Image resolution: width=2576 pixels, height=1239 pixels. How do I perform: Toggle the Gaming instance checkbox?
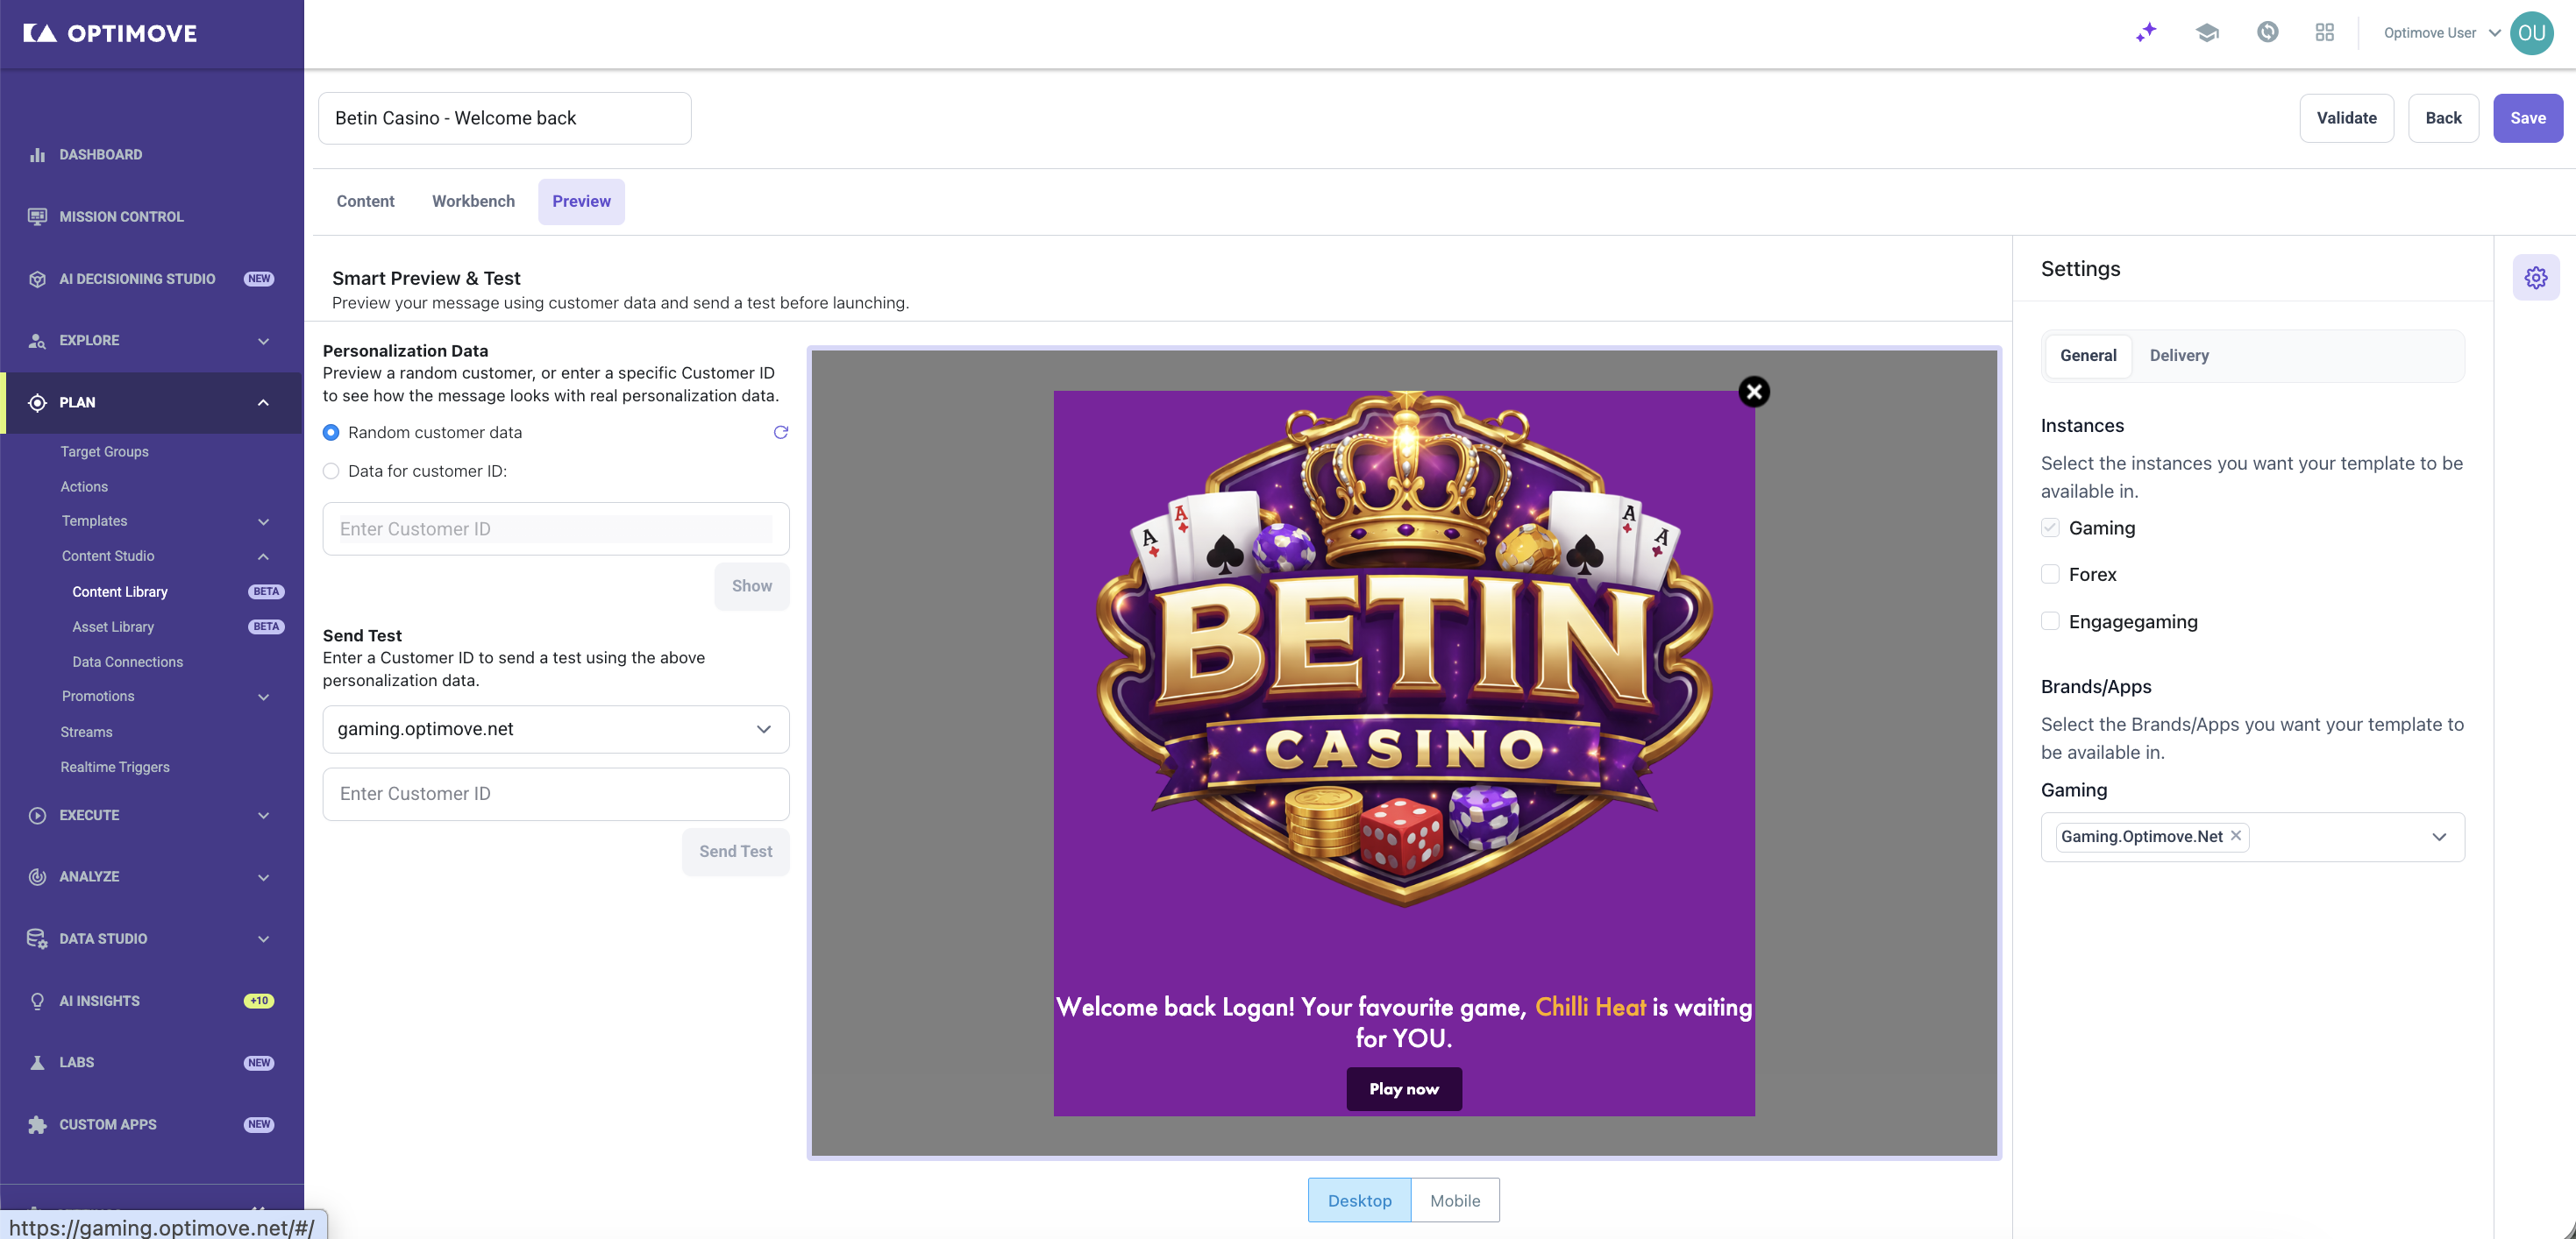(x=2050, y=527)
